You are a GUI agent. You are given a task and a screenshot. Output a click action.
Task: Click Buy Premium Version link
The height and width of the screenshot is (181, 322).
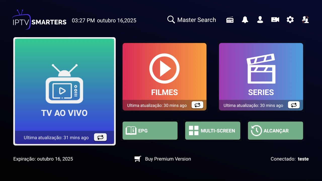tap(168, 159)
